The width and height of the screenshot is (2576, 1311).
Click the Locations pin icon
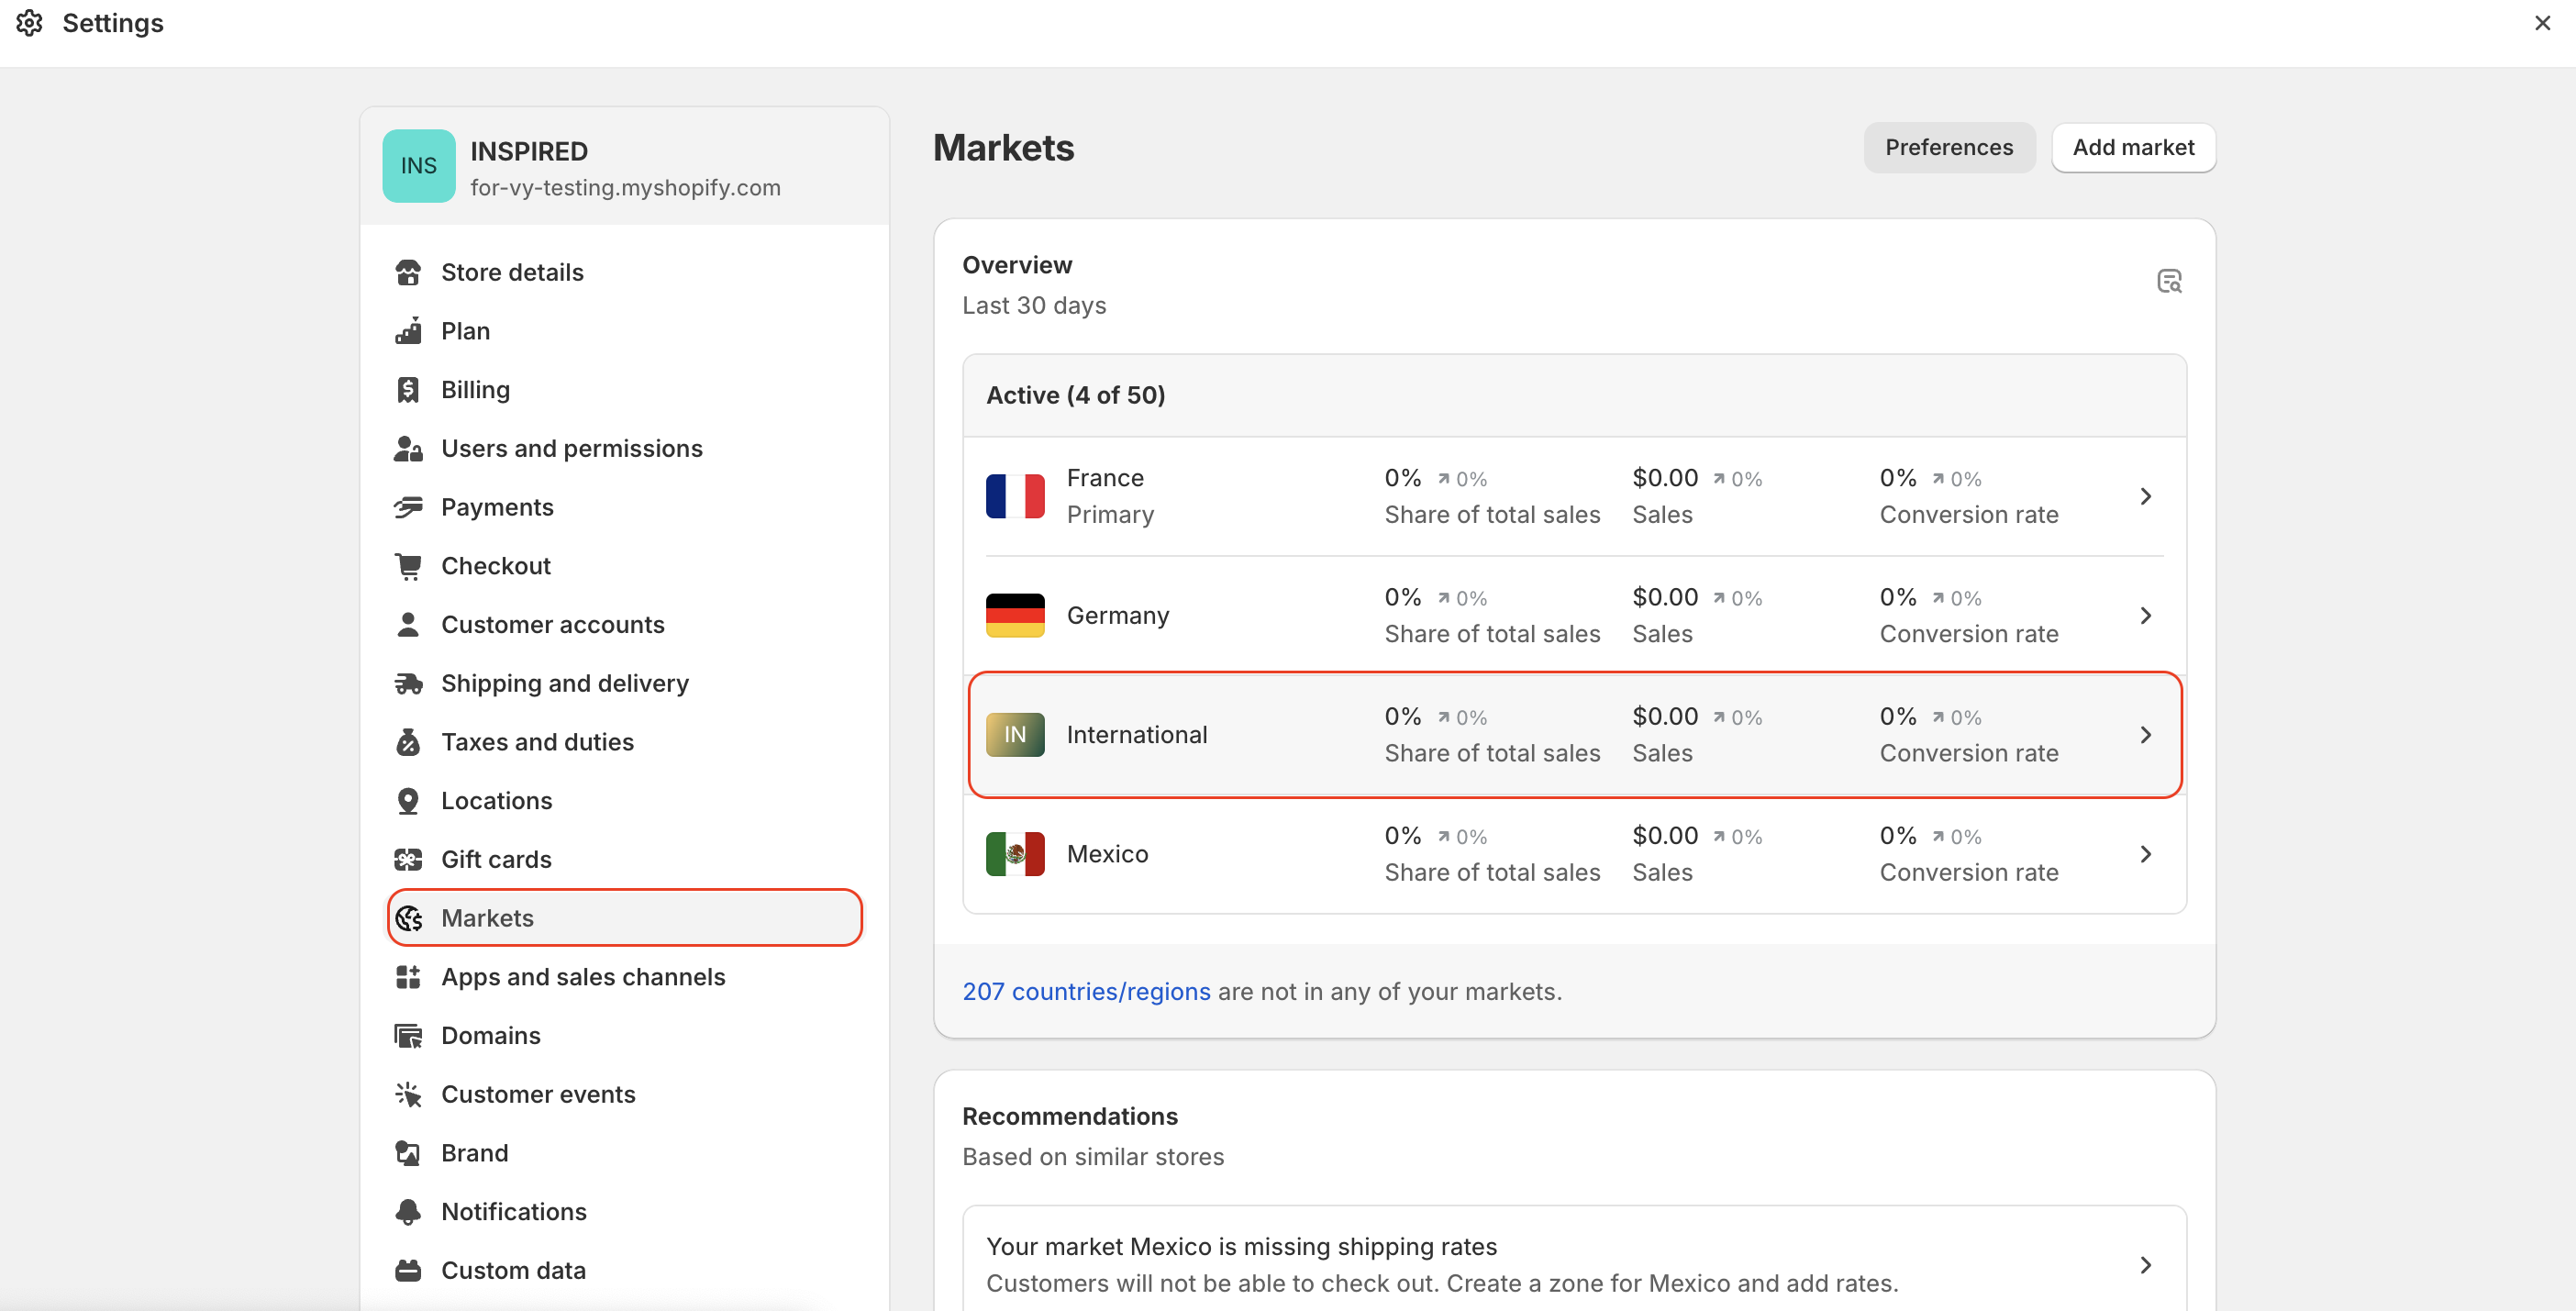click(x=408, y=801)
